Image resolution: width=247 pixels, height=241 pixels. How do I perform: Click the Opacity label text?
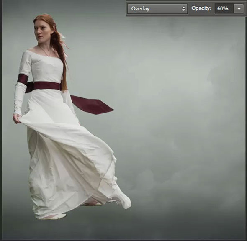(201, 8)
